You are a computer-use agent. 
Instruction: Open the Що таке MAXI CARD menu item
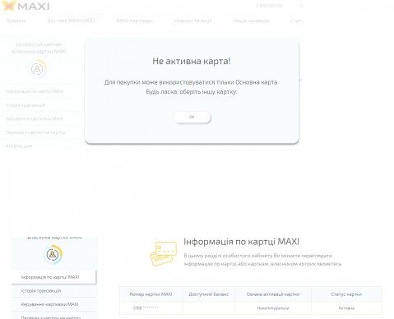(71, 21)
